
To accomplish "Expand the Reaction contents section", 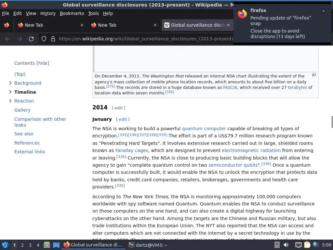I will (x=10, y=101).
